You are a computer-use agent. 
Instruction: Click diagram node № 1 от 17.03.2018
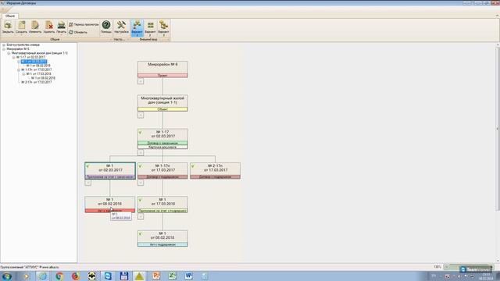pos(162,205)
